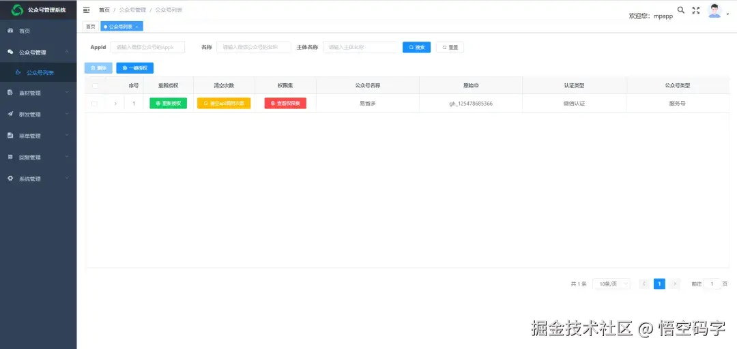737x349 pixels.
Task: Click the 原始ID column header
Action: [x=470, y=85]
